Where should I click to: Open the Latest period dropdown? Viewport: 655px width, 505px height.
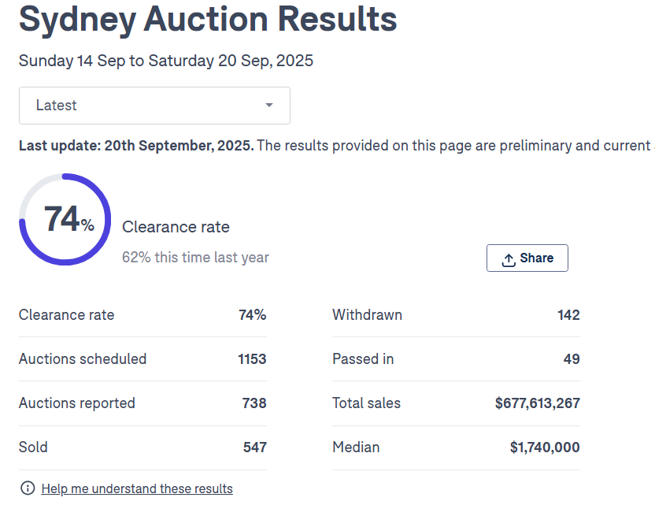pos(154,106)
